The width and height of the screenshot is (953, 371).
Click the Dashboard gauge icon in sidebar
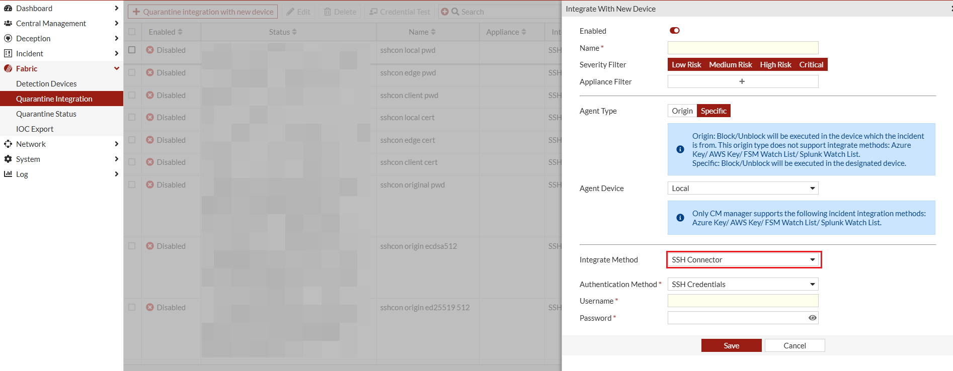8,9
